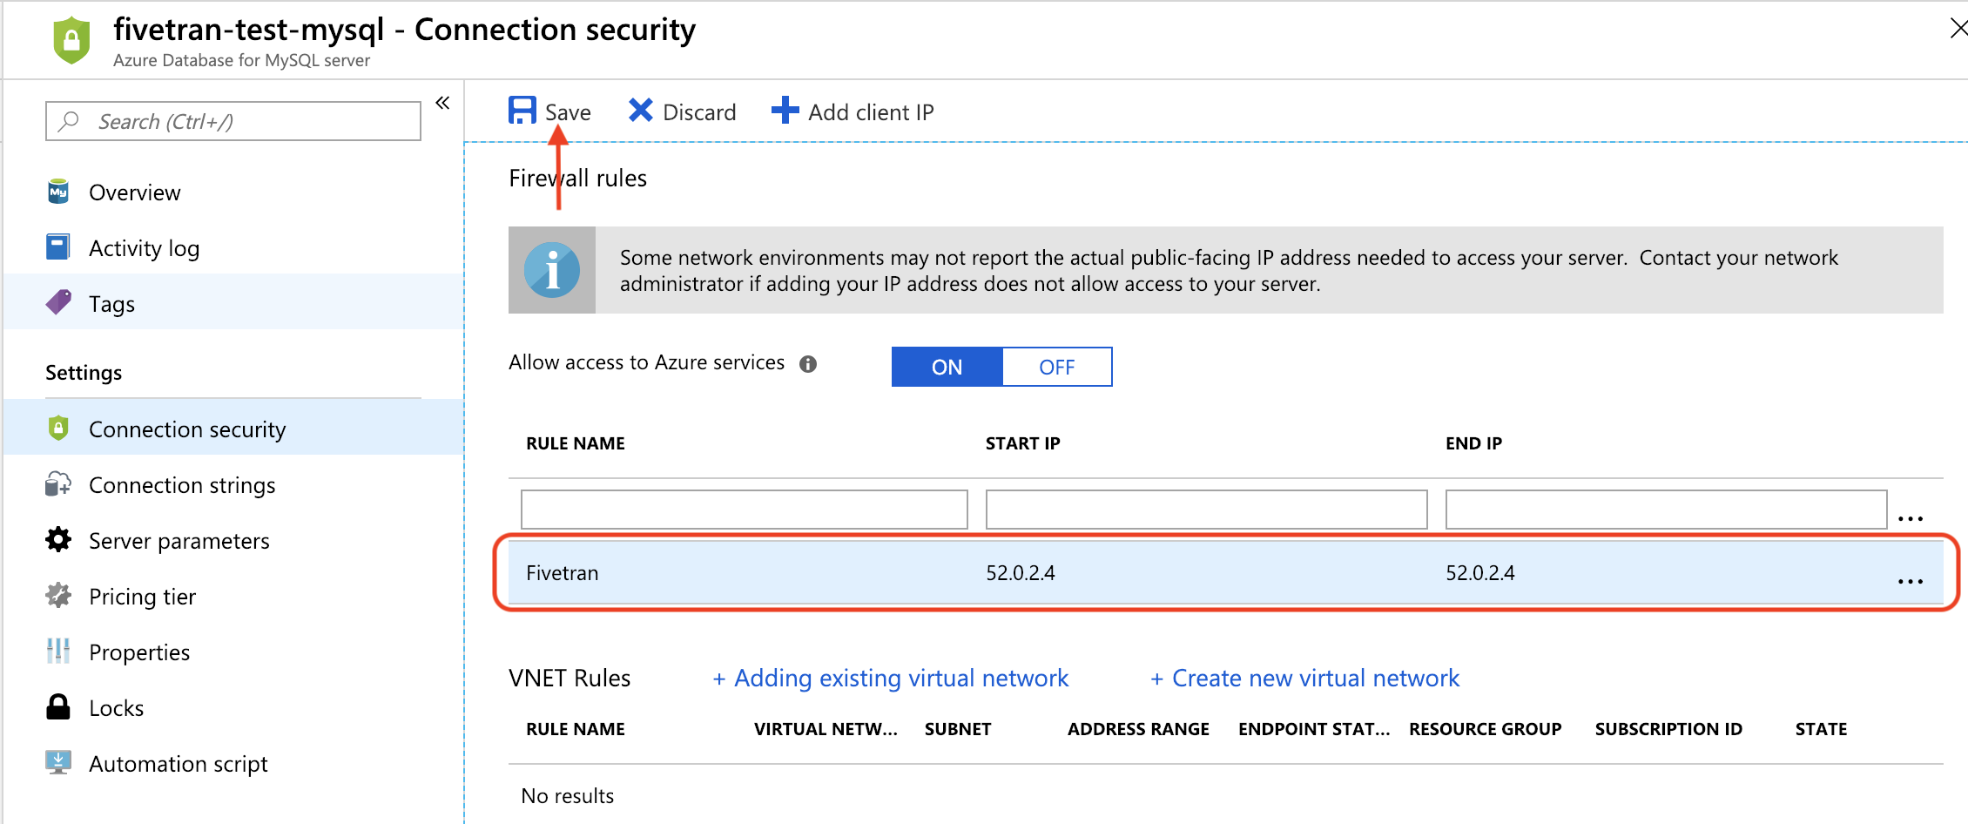Image resolution: width=1968 pixels, height=824 pixels.
Task: Click the Pricing tier gear icon
Action: coord(58,596)
